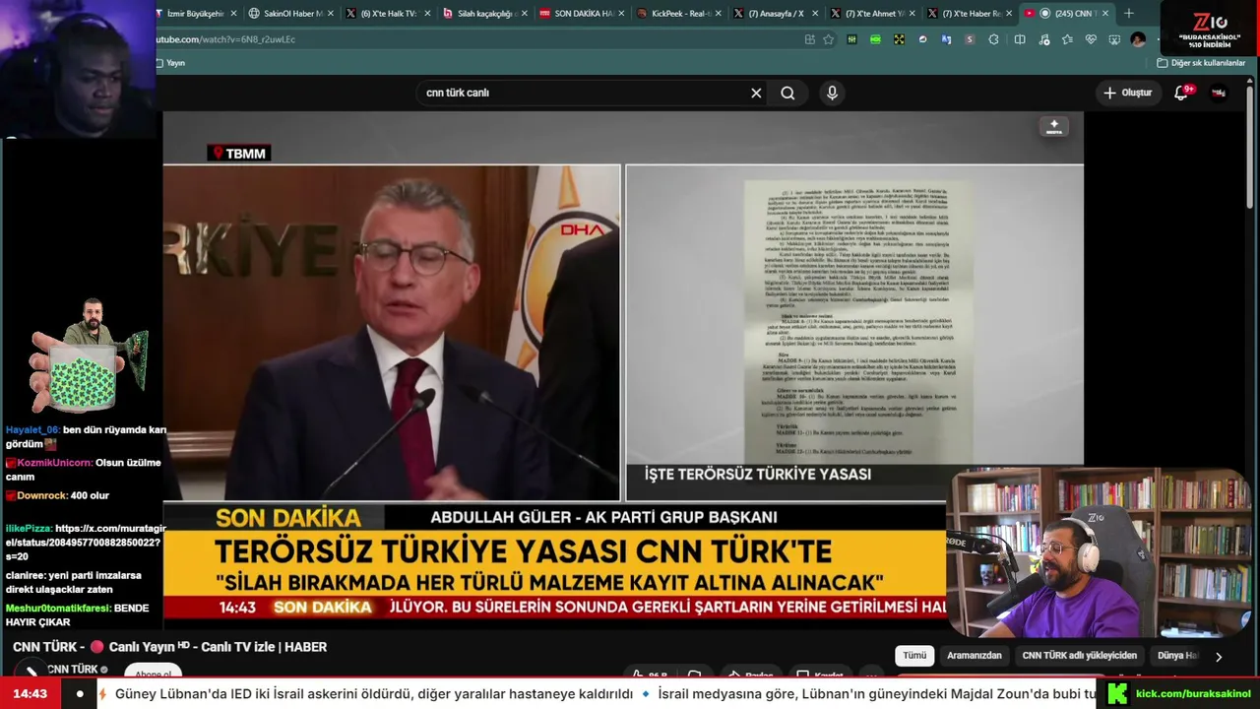Viewport: 1260px width, 709px height.
Task: Click the Oluştur create button
Action: [1127, 93]
